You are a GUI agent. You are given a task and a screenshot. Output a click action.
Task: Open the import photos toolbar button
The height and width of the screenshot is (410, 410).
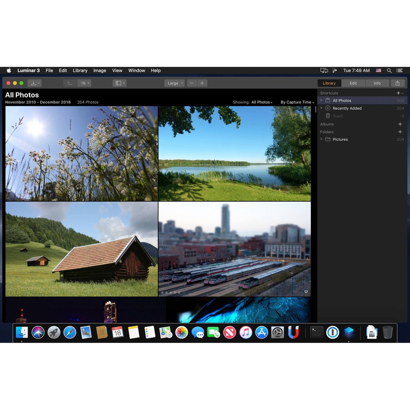[34, 83]
